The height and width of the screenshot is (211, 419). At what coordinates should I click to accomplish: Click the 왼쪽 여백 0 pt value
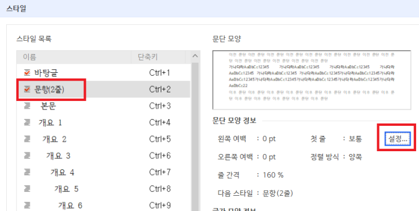269,139
